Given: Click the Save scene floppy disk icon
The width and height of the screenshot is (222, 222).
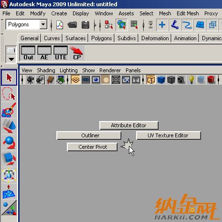Looking at the screenshot, I should click(x=85, y=25).
